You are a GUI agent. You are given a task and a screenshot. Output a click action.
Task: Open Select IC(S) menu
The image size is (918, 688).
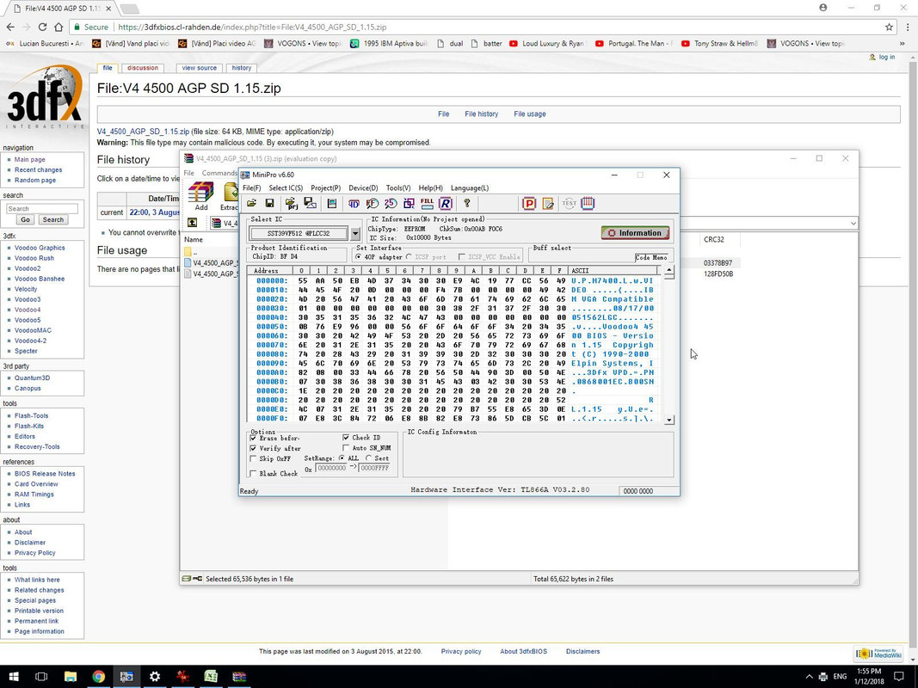point(286,187)
